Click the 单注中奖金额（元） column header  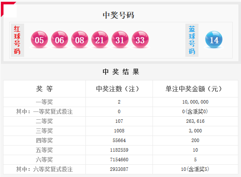pyautogui.click(x=194, y=89)
